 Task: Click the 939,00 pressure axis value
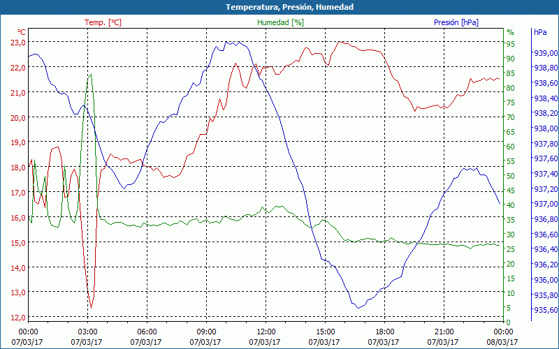coord(546,53)
